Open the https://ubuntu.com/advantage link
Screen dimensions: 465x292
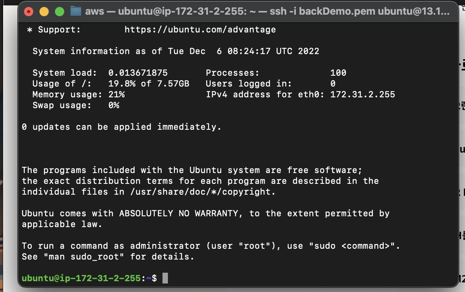[200, 29]
